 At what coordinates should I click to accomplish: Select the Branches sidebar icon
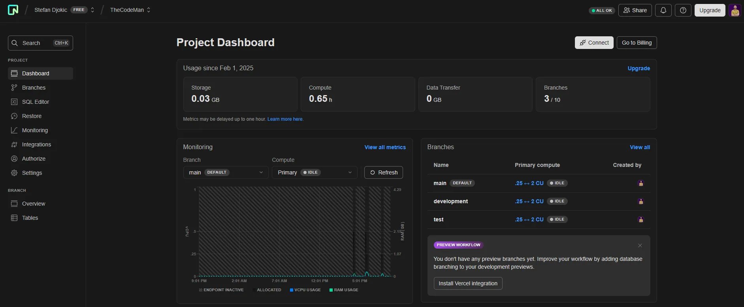tap(14, 88)
